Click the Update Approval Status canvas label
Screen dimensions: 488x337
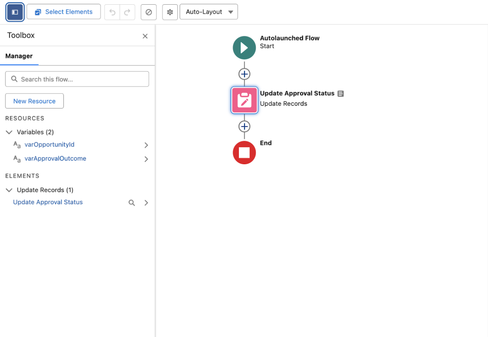(x=297, y=93)
